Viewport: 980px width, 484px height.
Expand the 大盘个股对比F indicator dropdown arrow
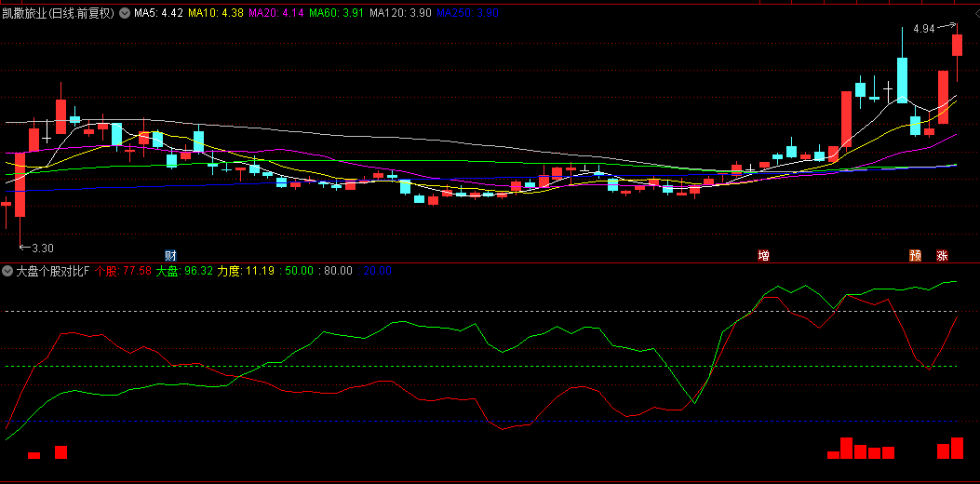(7, 271)
